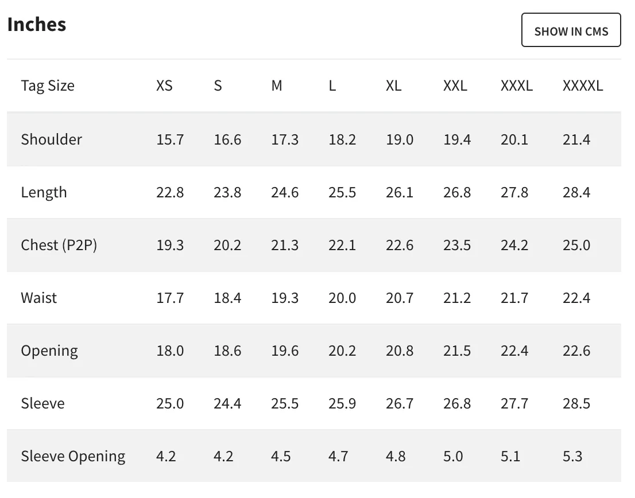635x498 pixels.
Task: Click the XS column header
Action: pos(164,85)
